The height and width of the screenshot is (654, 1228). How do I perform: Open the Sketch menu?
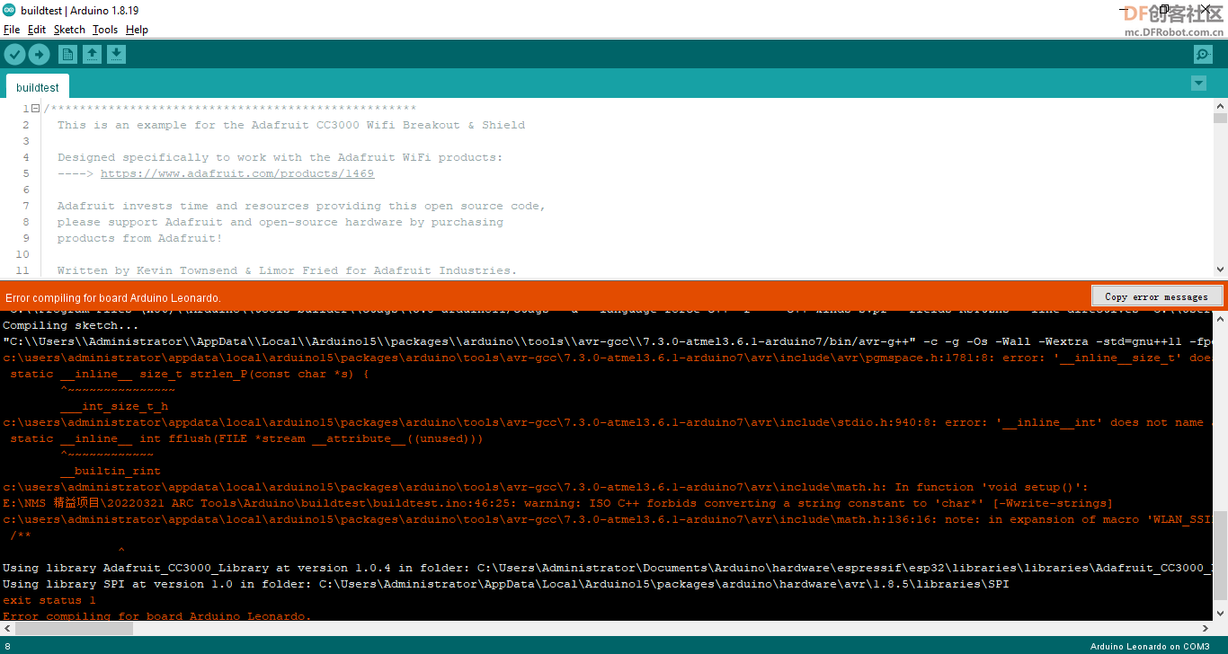(69, 30)
